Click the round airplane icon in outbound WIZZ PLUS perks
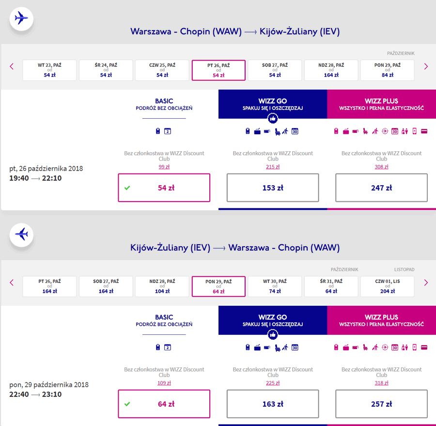 coord(385,131)
